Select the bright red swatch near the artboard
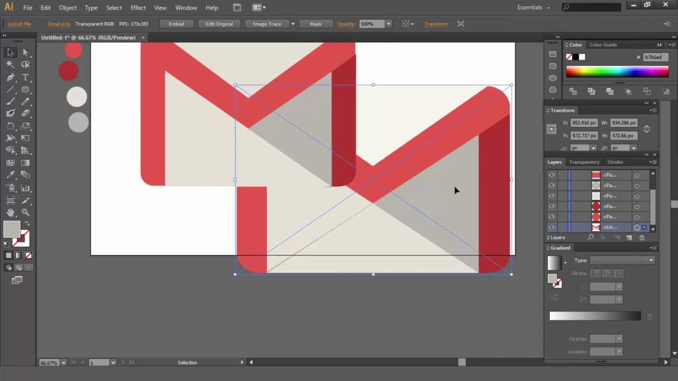Viewport: 678px width, 381px height. (x=73, y=50)
